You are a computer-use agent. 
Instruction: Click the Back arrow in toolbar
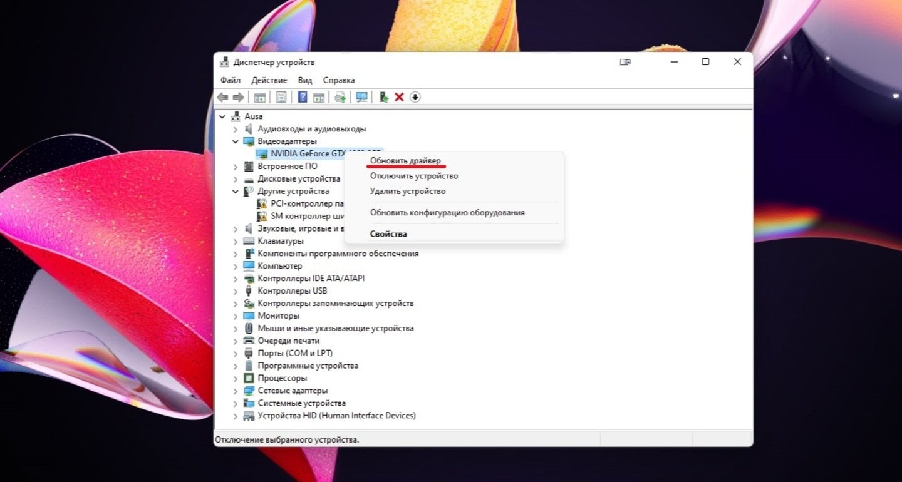pos(222,97)
